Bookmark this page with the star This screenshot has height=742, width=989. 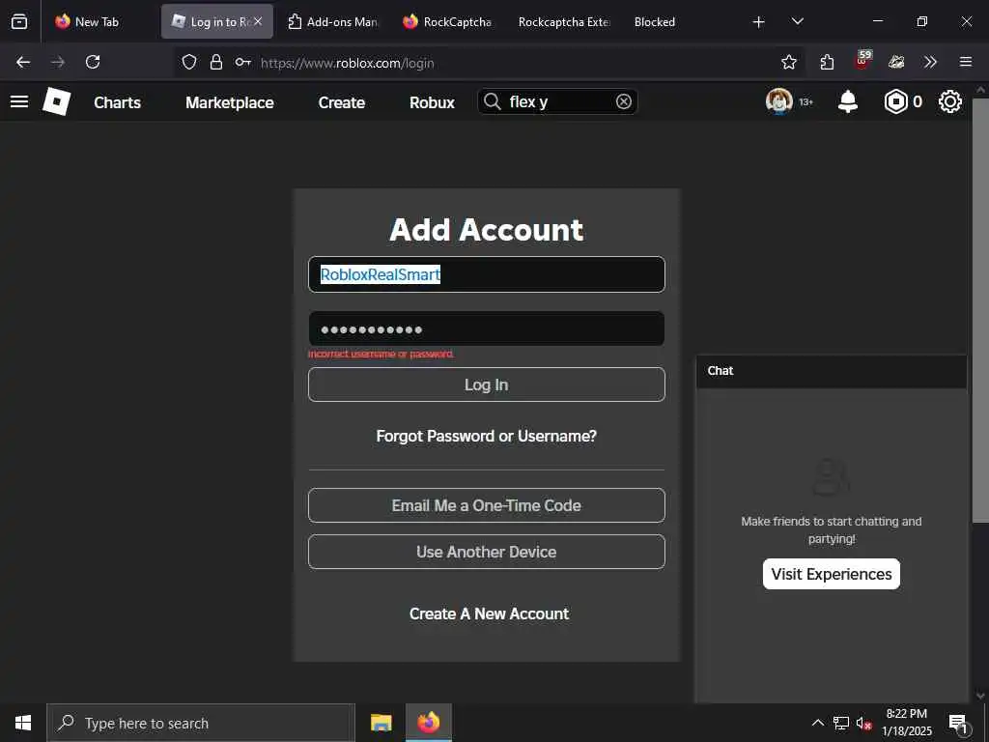click(788, 62)
